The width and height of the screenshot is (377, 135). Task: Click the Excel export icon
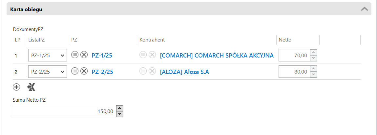pos(31,87)
